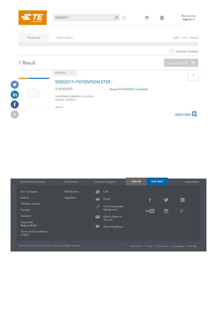
Task: Click the footer Instagram icon
Action: [166, 211]
